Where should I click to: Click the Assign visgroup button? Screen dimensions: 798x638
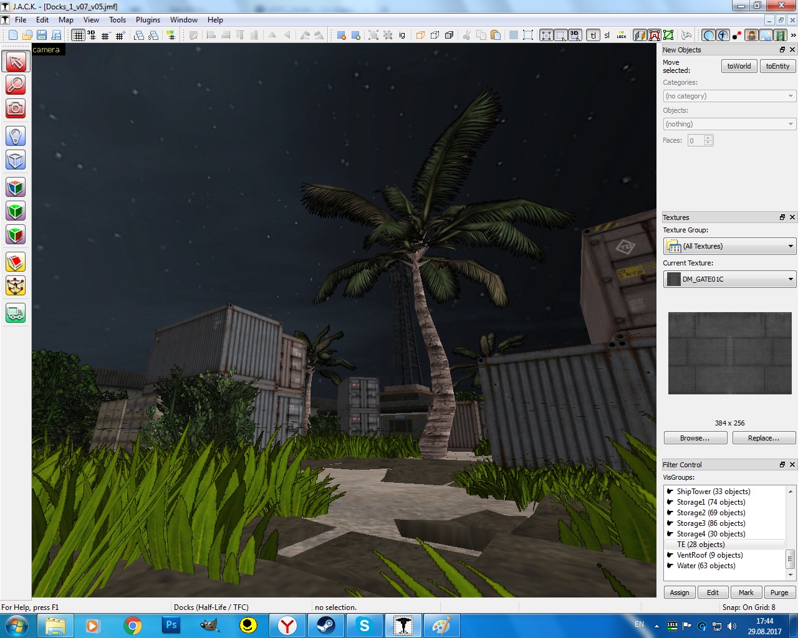pos(680,593)
